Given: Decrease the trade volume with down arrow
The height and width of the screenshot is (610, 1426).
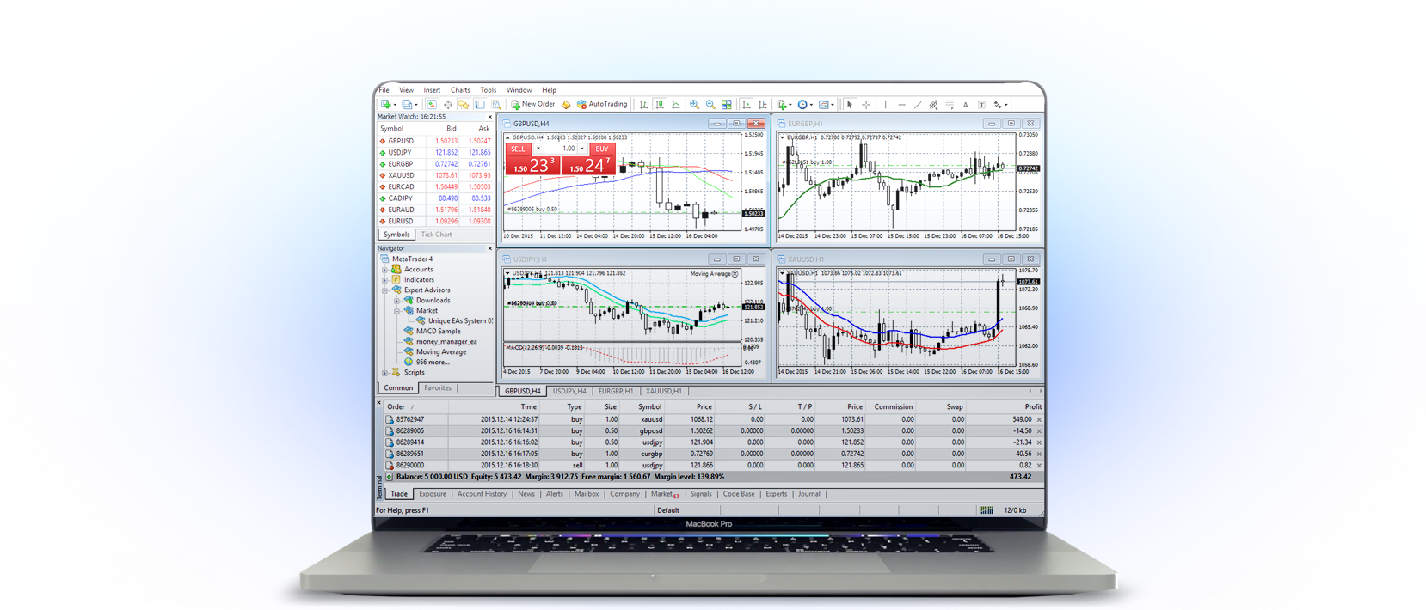Looking at the screenshot, I should pos(538,149).
